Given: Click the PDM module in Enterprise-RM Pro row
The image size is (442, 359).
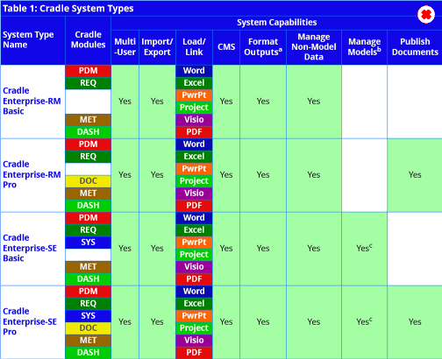Looking at the screenshot, I should (x=88, y=144).
